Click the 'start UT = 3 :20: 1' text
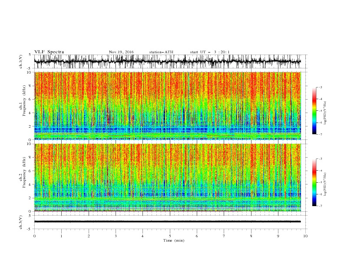 click(210, 52)
